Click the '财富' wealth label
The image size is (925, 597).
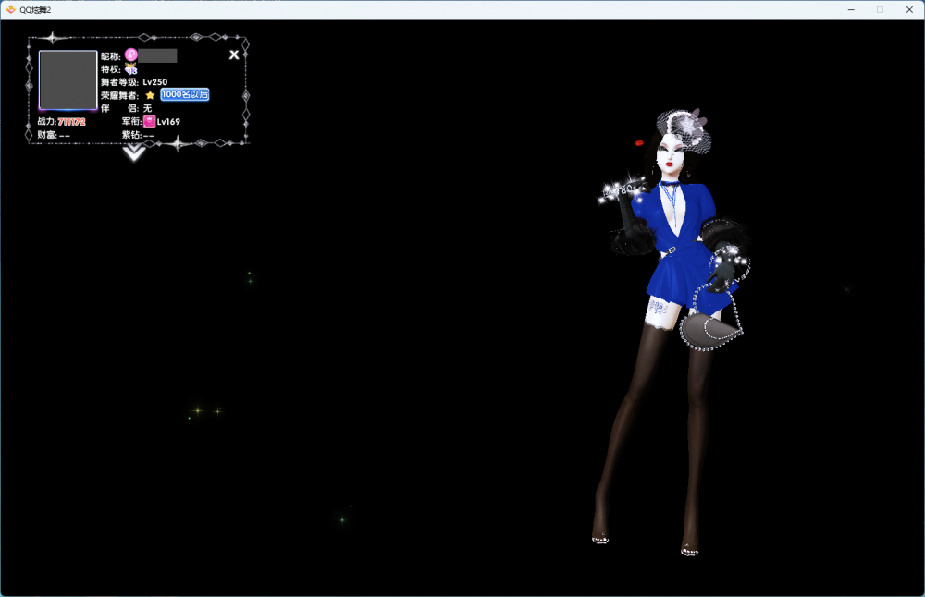tap(46, 135)
